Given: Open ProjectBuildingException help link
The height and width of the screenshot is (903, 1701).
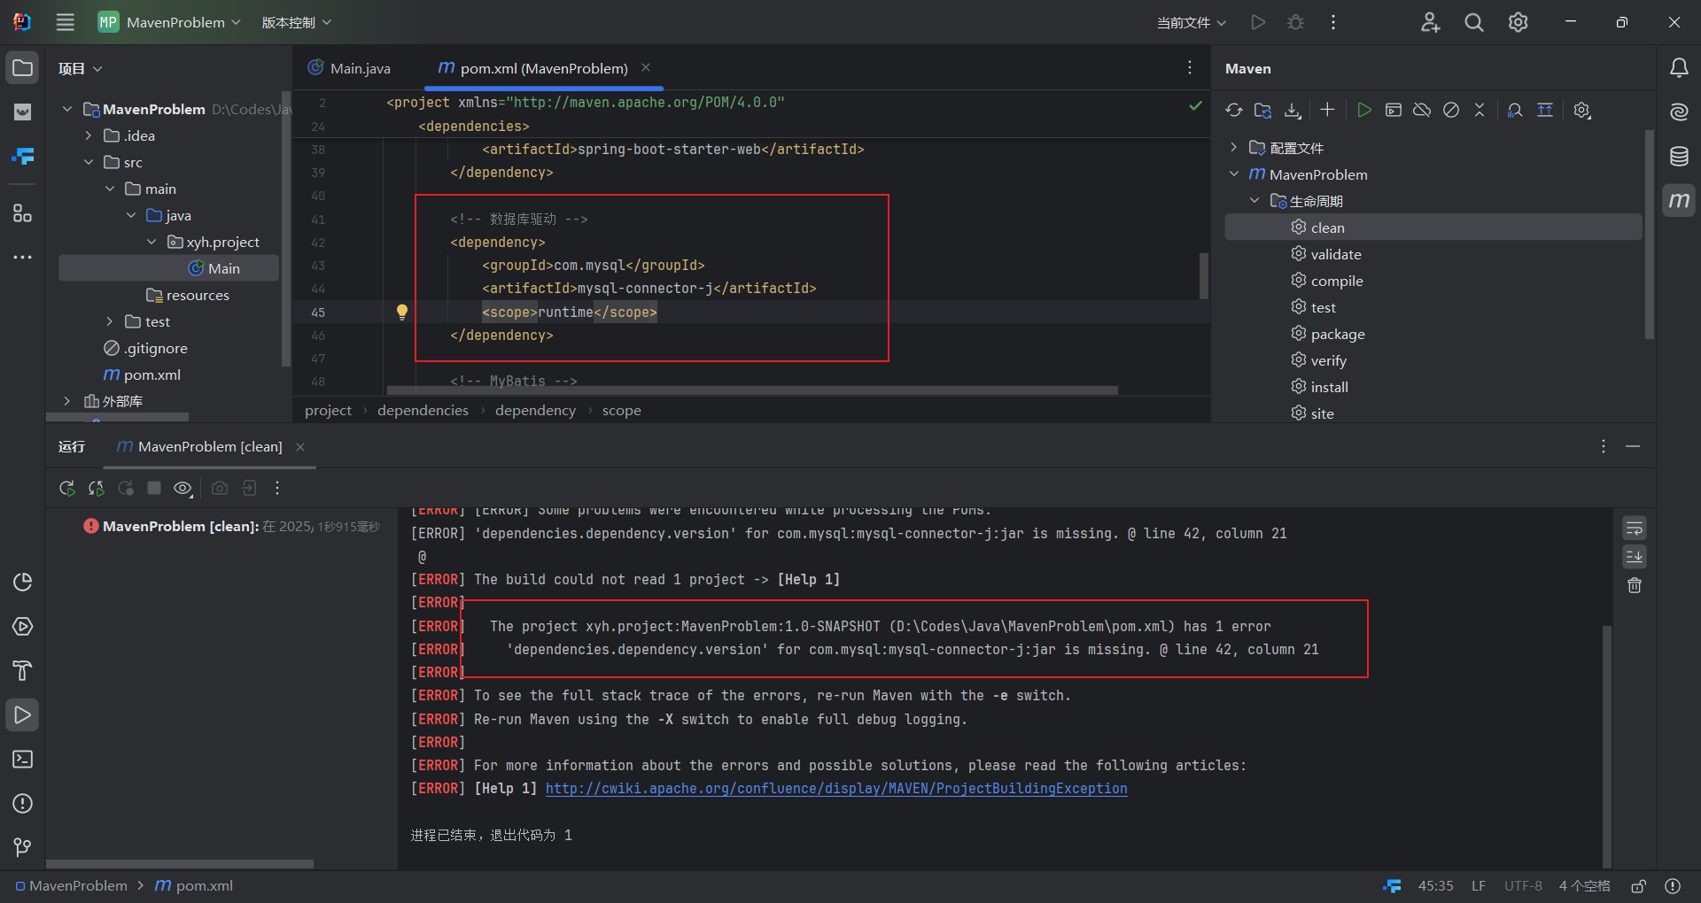Looking at the screenshot, I should coord(836,788).
